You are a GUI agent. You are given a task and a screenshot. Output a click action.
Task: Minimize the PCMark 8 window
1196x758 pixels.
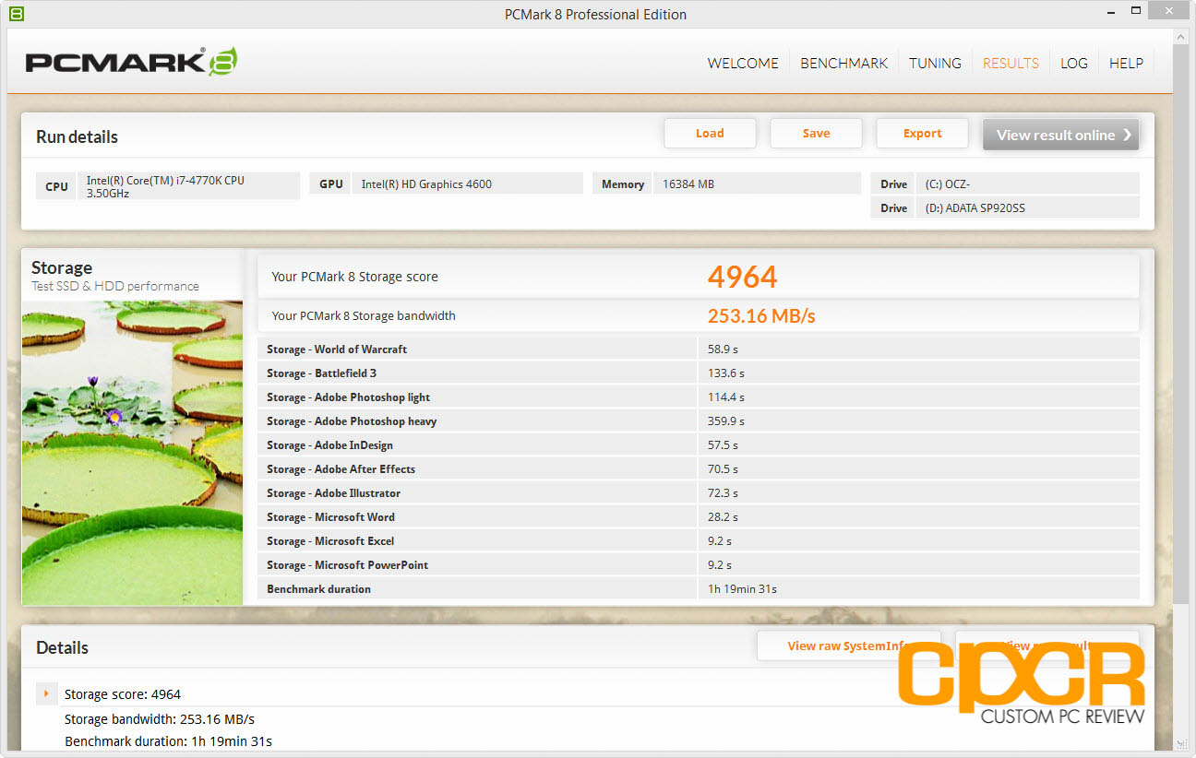pos(1113,13)
